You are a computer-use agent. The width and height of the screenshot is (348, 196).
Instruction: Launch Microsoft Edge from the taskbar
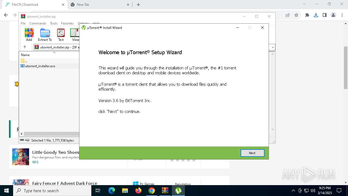[x=112, y=191]
